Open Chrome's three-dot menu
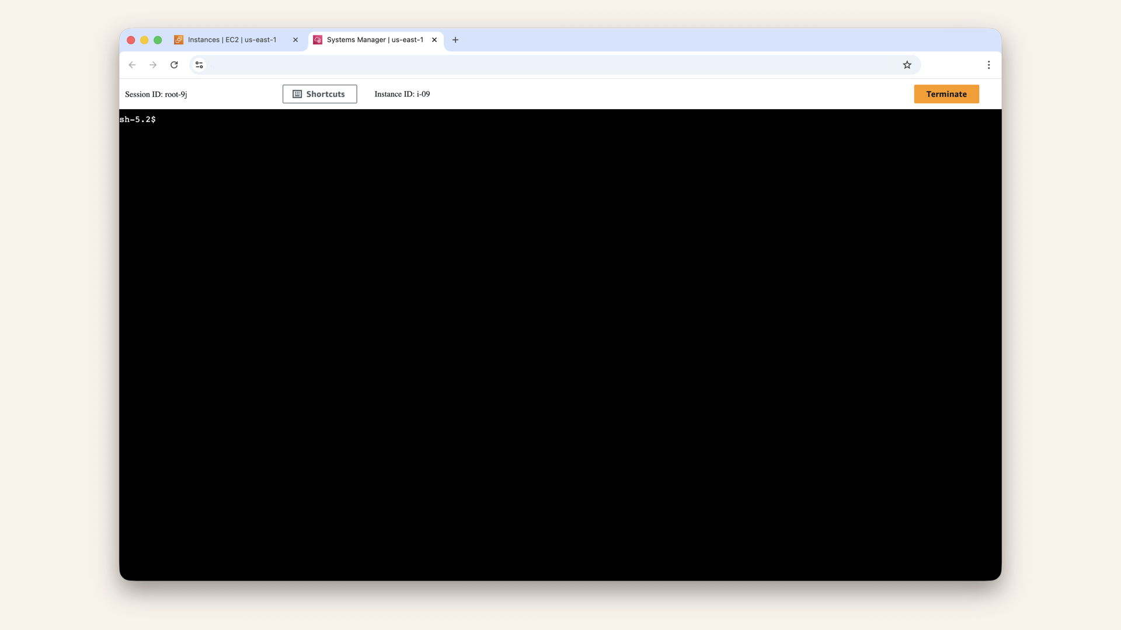 tap(988, 65)
